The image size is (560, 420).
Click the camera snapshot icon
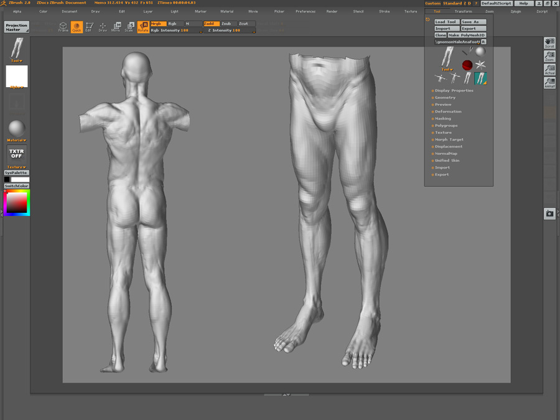(549, 213)
